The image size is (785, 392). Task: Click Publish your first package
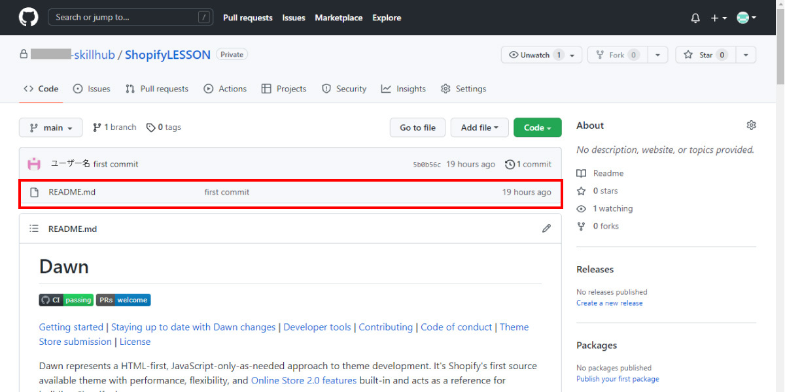coord(618,379)
